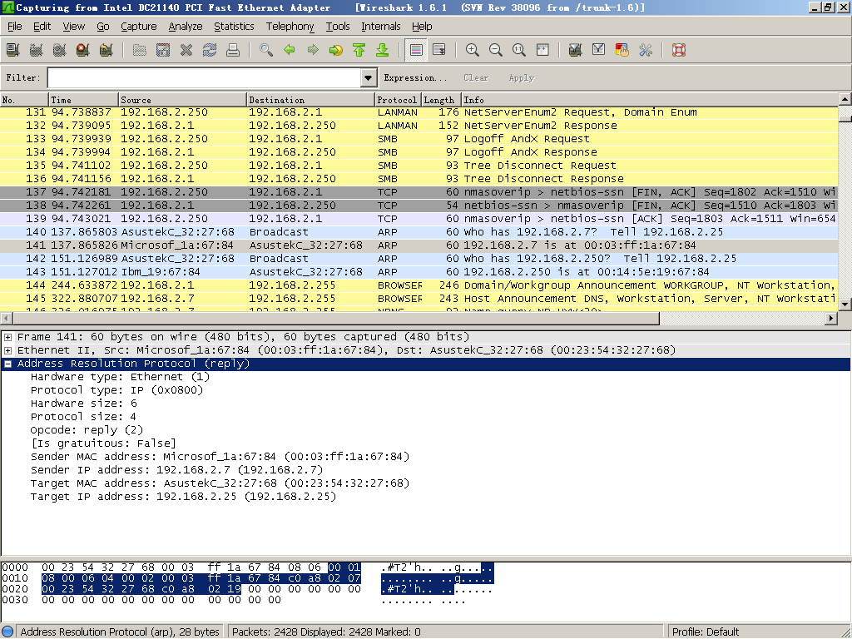Select the Opcode: reply (2) field
Image resolution: width=852 pixels, height=639 pixels.
(x=87, y=430)
